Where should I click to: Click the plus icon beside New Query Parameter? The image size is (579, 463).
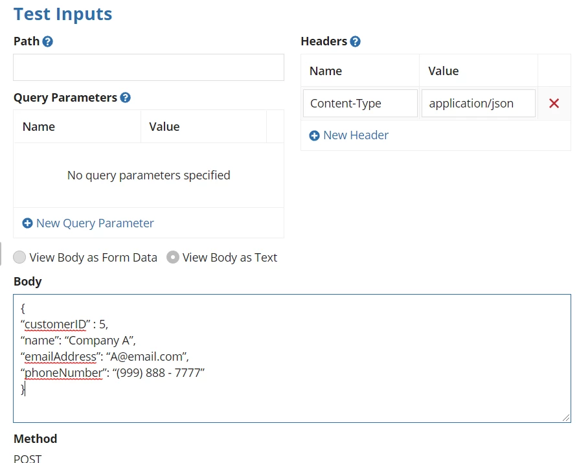27,223
